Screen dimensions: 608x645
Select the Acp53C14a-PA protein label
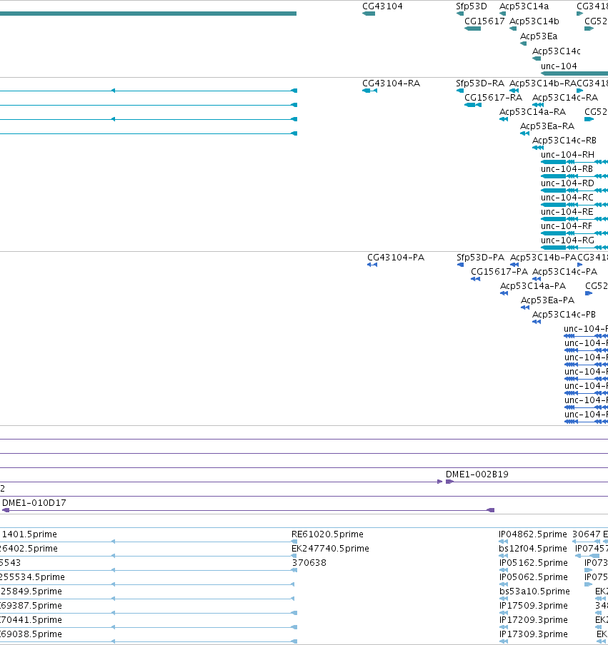(x=533, y=286)
